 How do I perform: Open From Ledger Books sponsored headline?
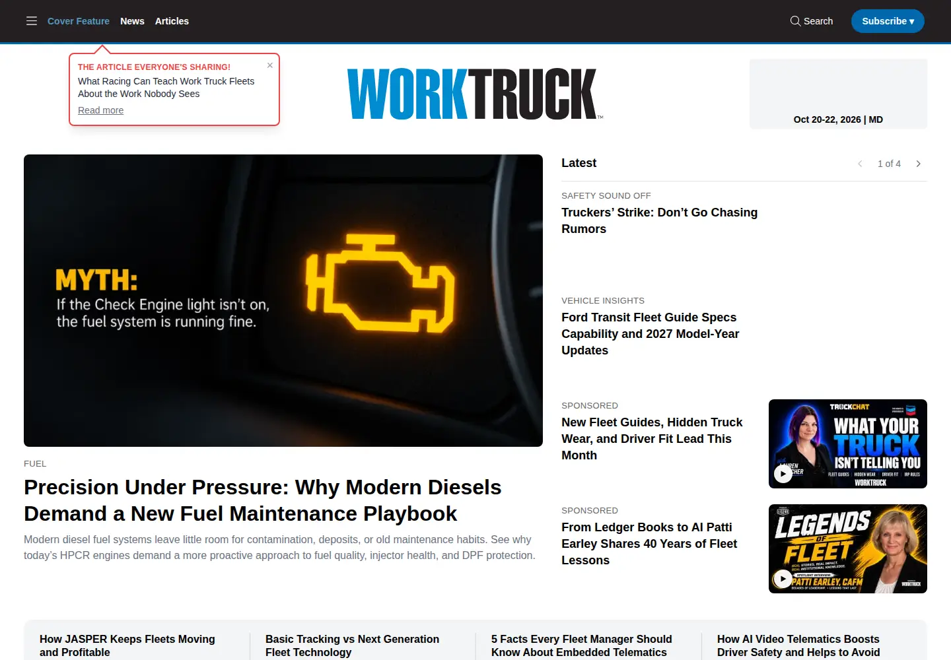649,544
